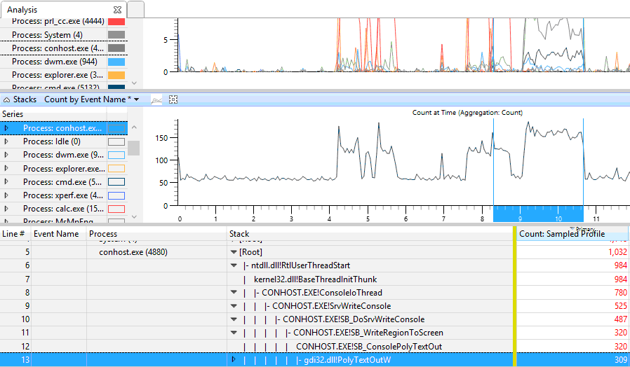This screenshot has width=630, height=367.
Task: Click conhost.exe (4880) process cell
Action: [x=133, y=252]
